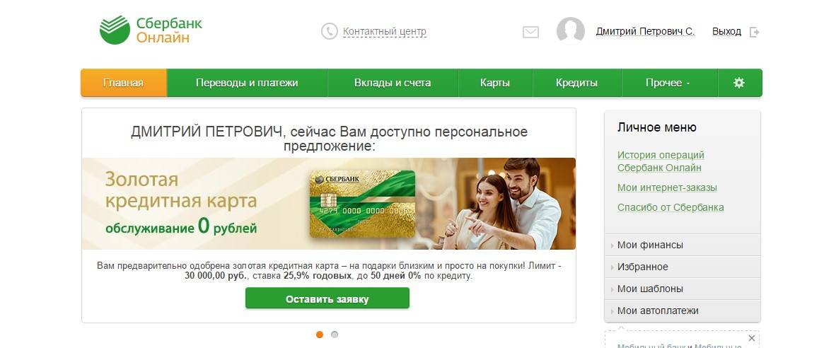Image resolution: width=836 pixels, height=348 pixels.
Task: Click the contact center phone icon
Action: point(330,31)
